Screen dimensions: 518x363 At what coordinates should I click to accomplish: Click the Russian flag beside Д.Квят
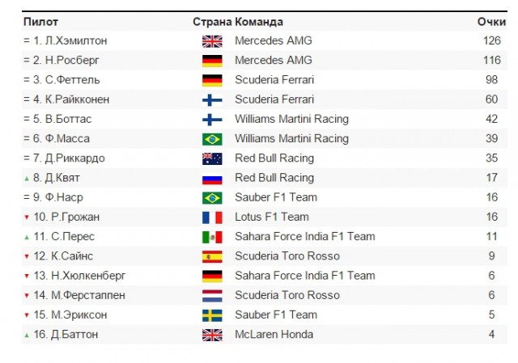tap(212, 179)
